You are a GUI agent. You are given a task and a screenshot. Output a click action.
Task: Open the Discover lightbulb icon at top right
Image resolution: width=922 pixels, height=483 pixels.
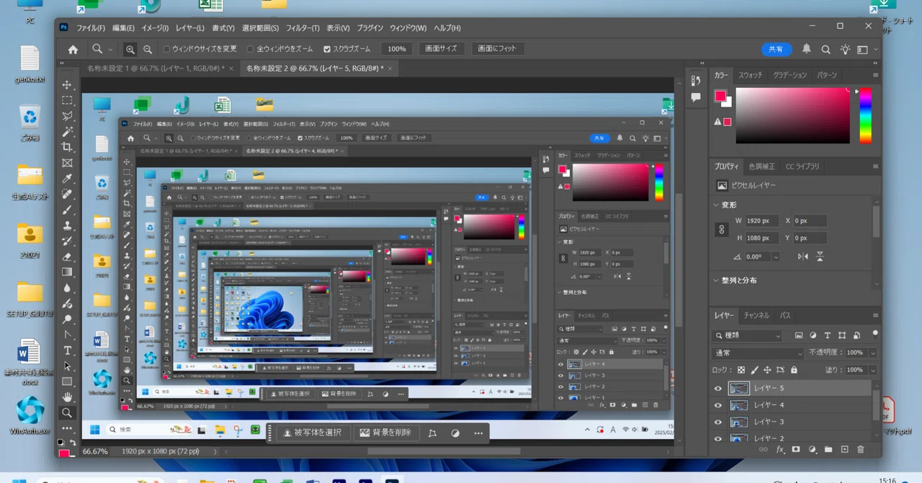[844, 49]
